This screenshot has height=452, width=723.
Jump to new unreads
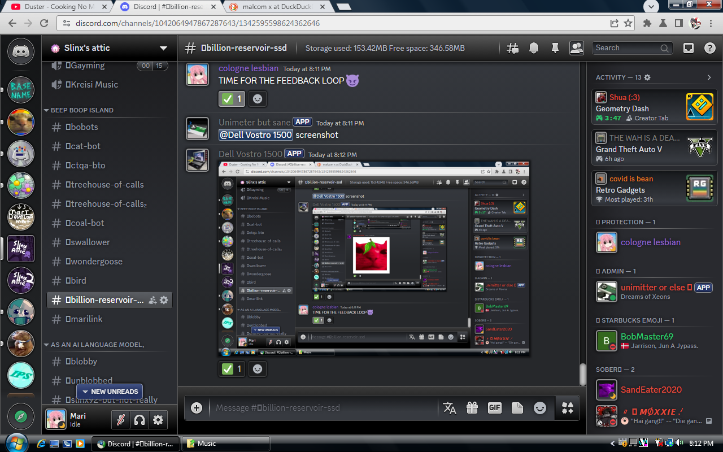110,392
